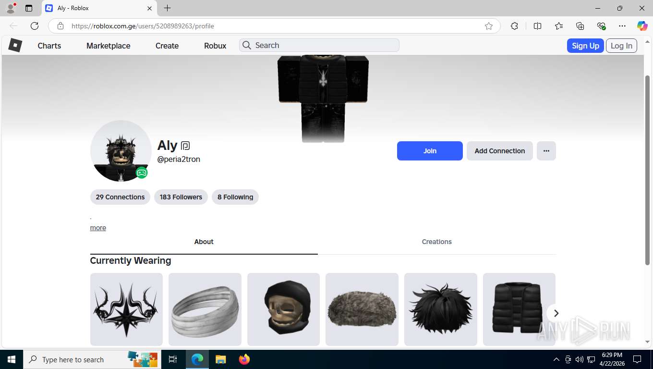Launch Firefox from the taskbar
The image size is (653, 369).
point(244,359)
